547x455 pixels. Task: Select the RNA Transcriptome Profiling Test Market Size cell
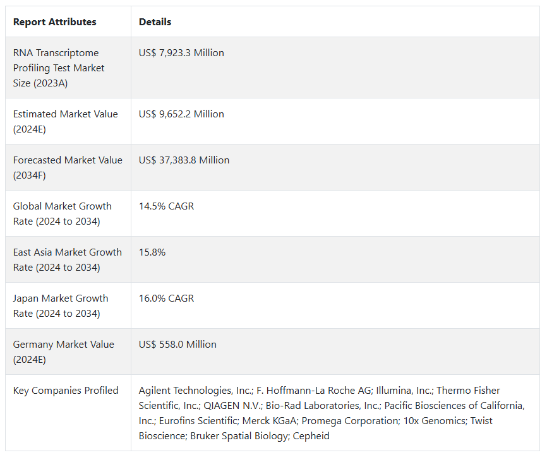(x=59, y=68)
